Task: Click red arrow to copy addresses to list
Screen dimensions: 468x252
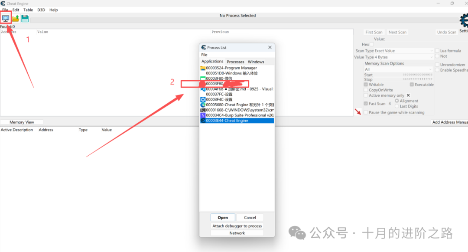Action: coord(357,111)
